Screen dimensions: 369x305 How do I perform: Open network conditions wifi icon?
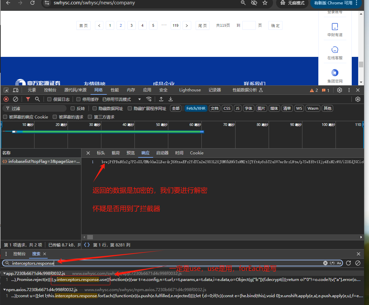pyautogui.click(x=149, y=99)
